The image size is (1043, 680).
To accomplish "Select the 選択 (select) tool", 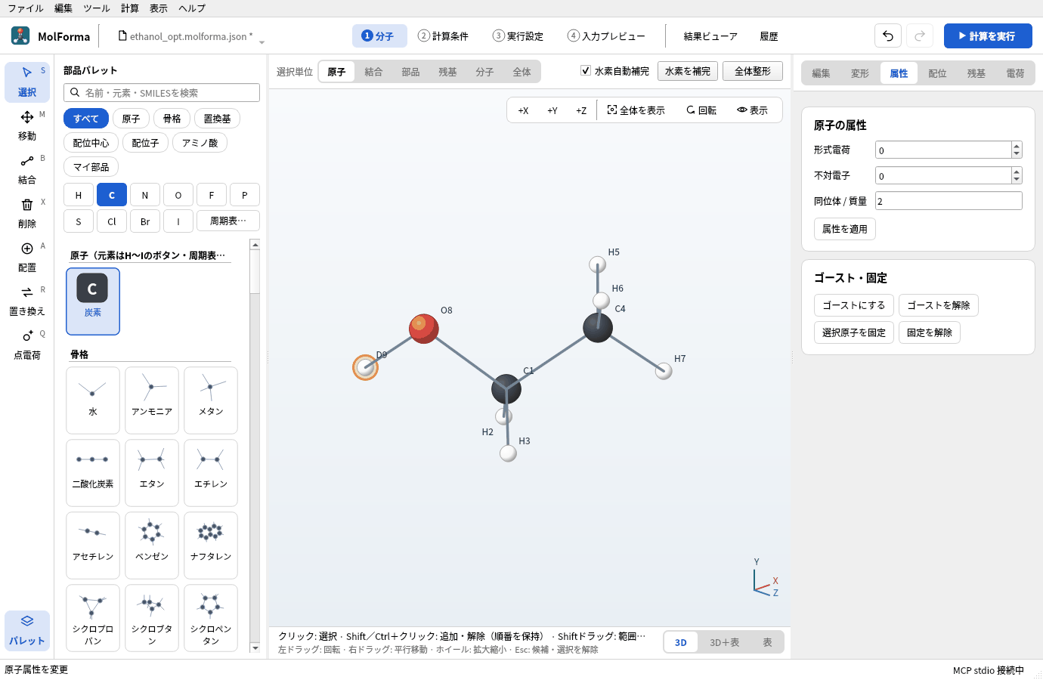I will point(27,82).
